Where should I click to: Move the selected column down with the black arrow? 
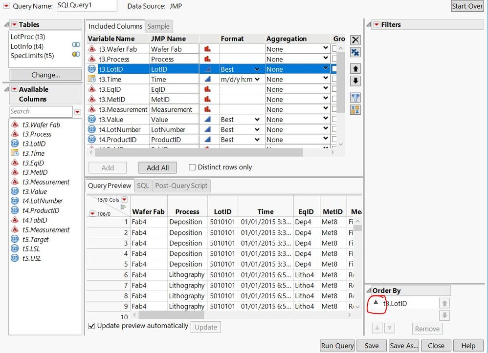(x=355, y=81)
